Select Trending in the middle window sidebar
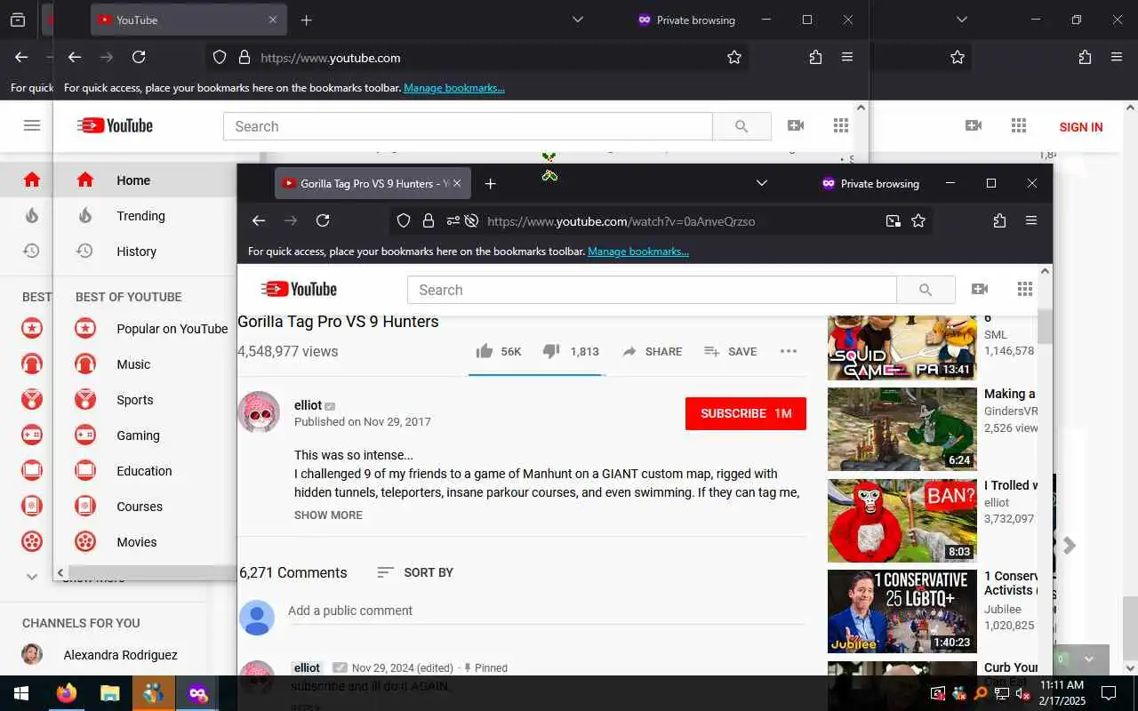 (x=145, y=216)
